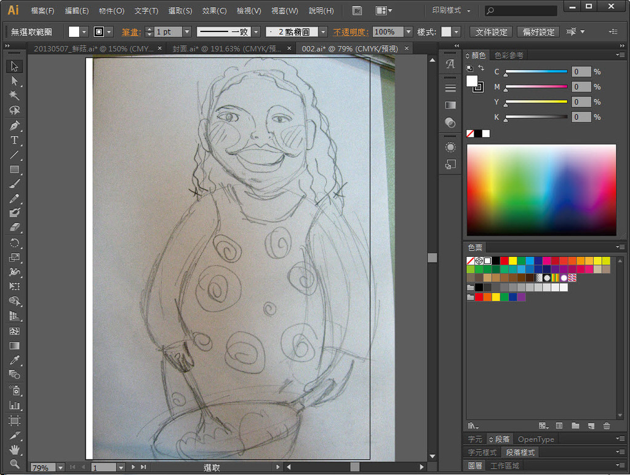This screenshot has height=475, width=630.
Task: Pick the Magic Wand tool
Action: [15, 95]
